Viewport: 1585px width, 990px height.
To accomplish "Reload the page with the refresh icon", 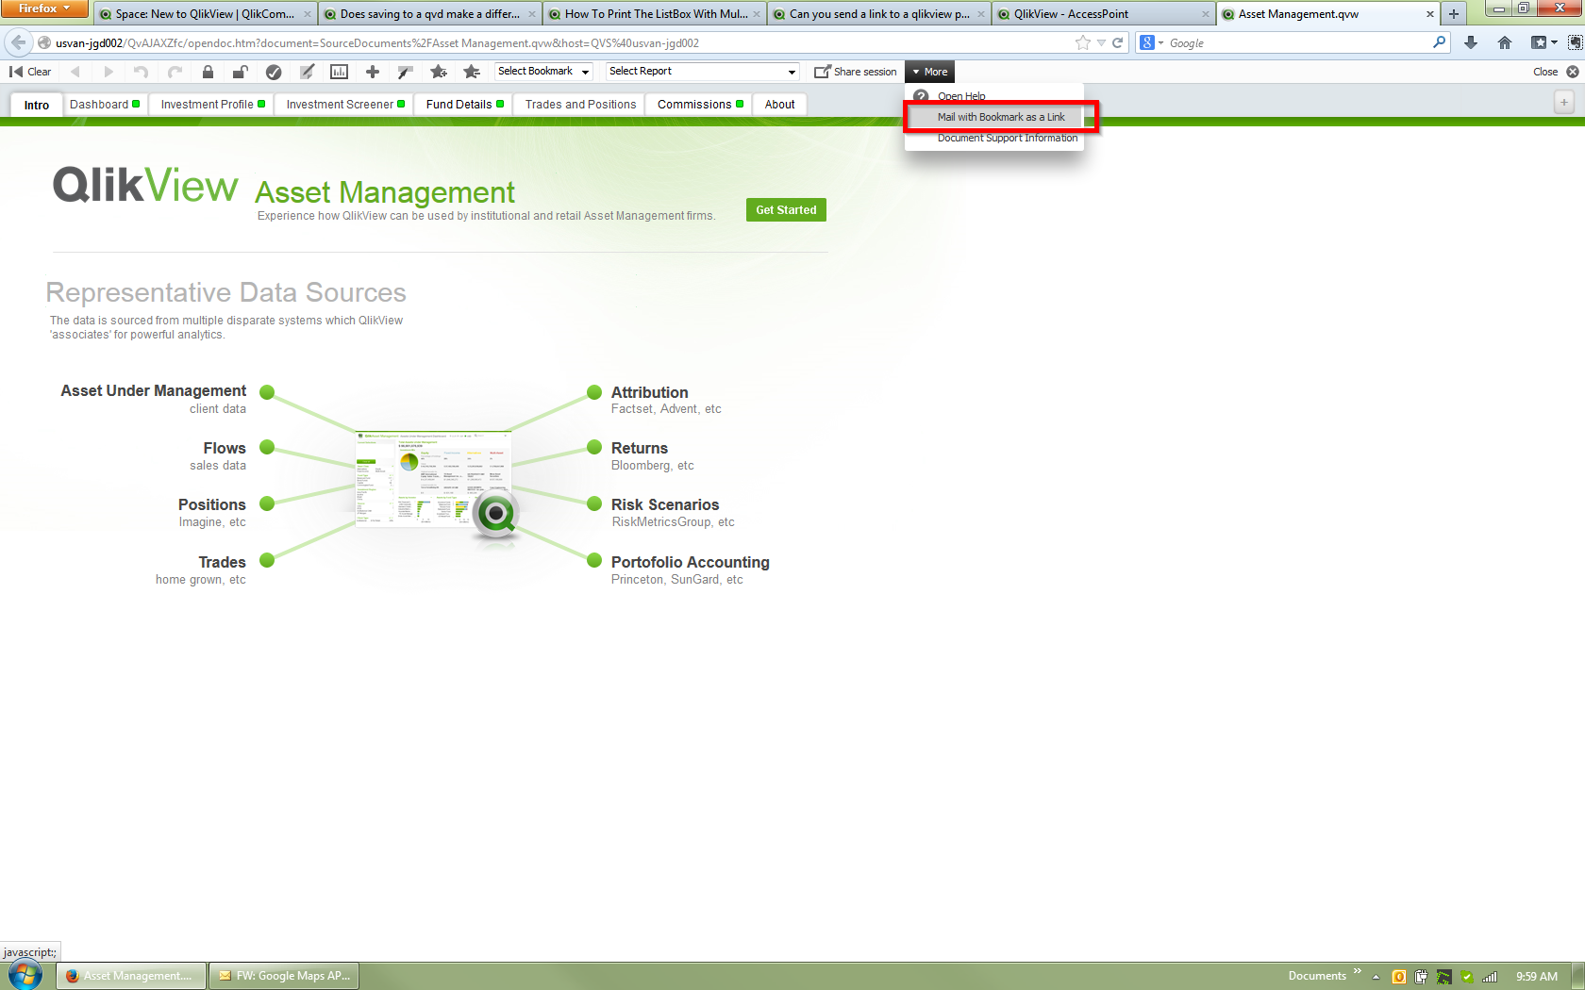I will (1118, 42).
